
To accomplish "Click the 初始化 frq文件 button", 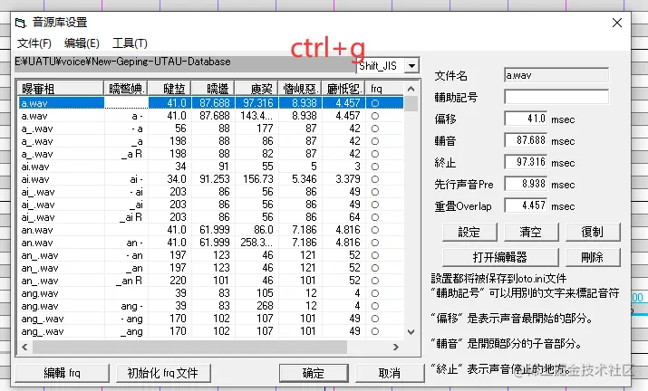I will point(163,373).
